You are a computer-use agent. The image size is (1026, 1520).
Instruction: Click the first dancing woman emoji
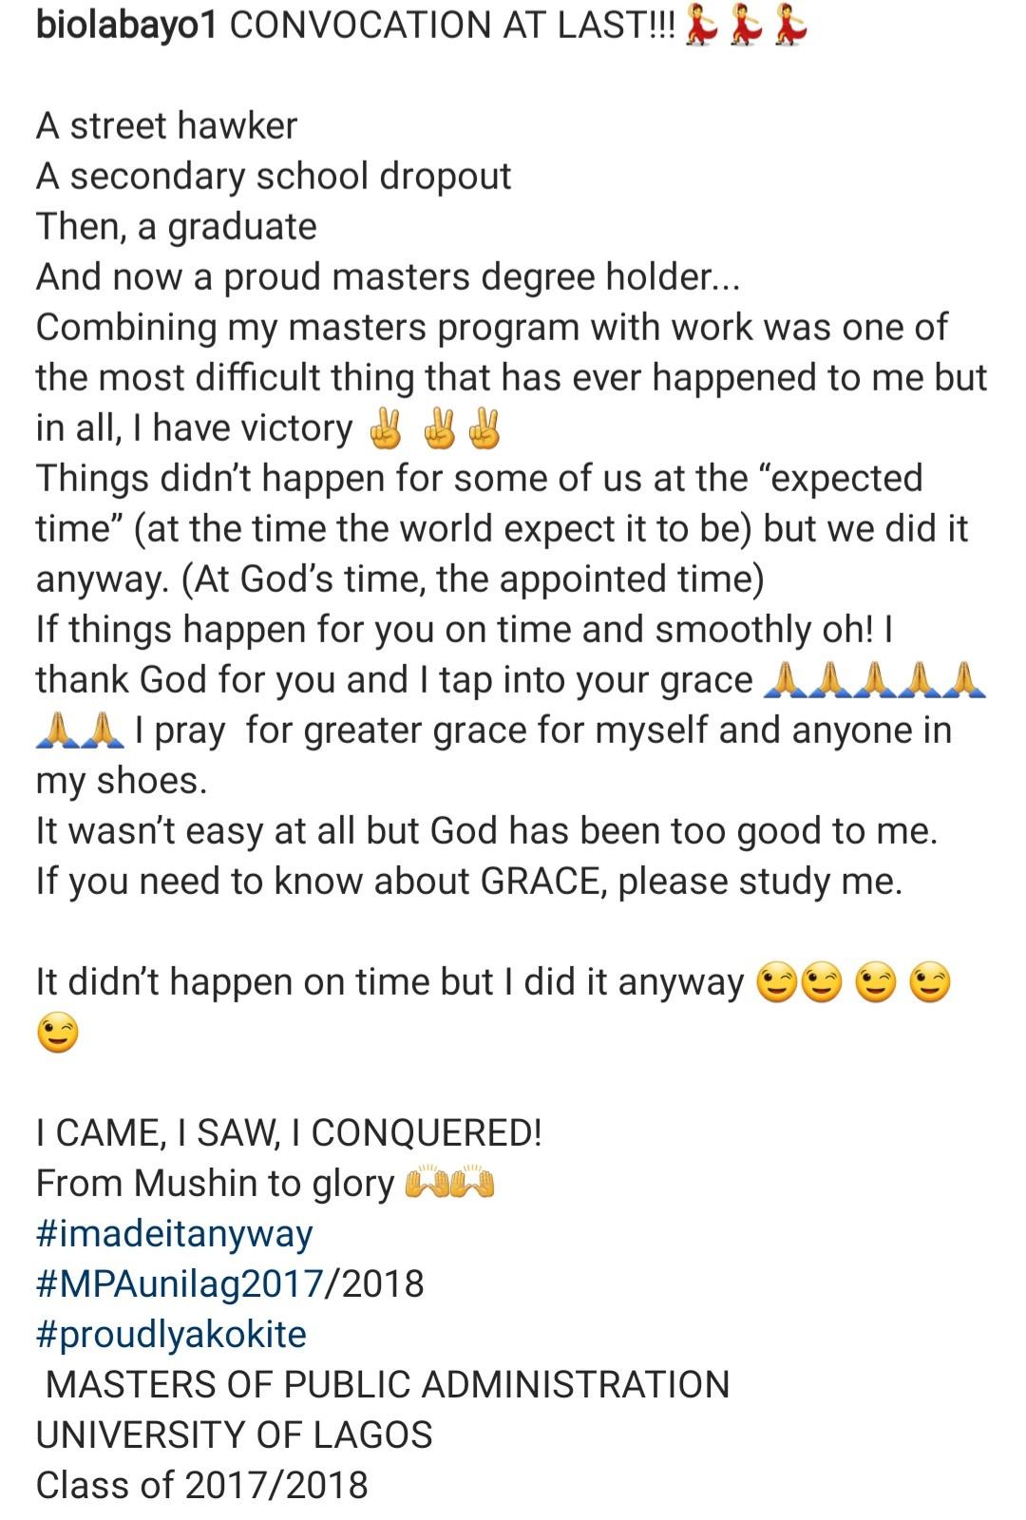[x=700, y=27]
